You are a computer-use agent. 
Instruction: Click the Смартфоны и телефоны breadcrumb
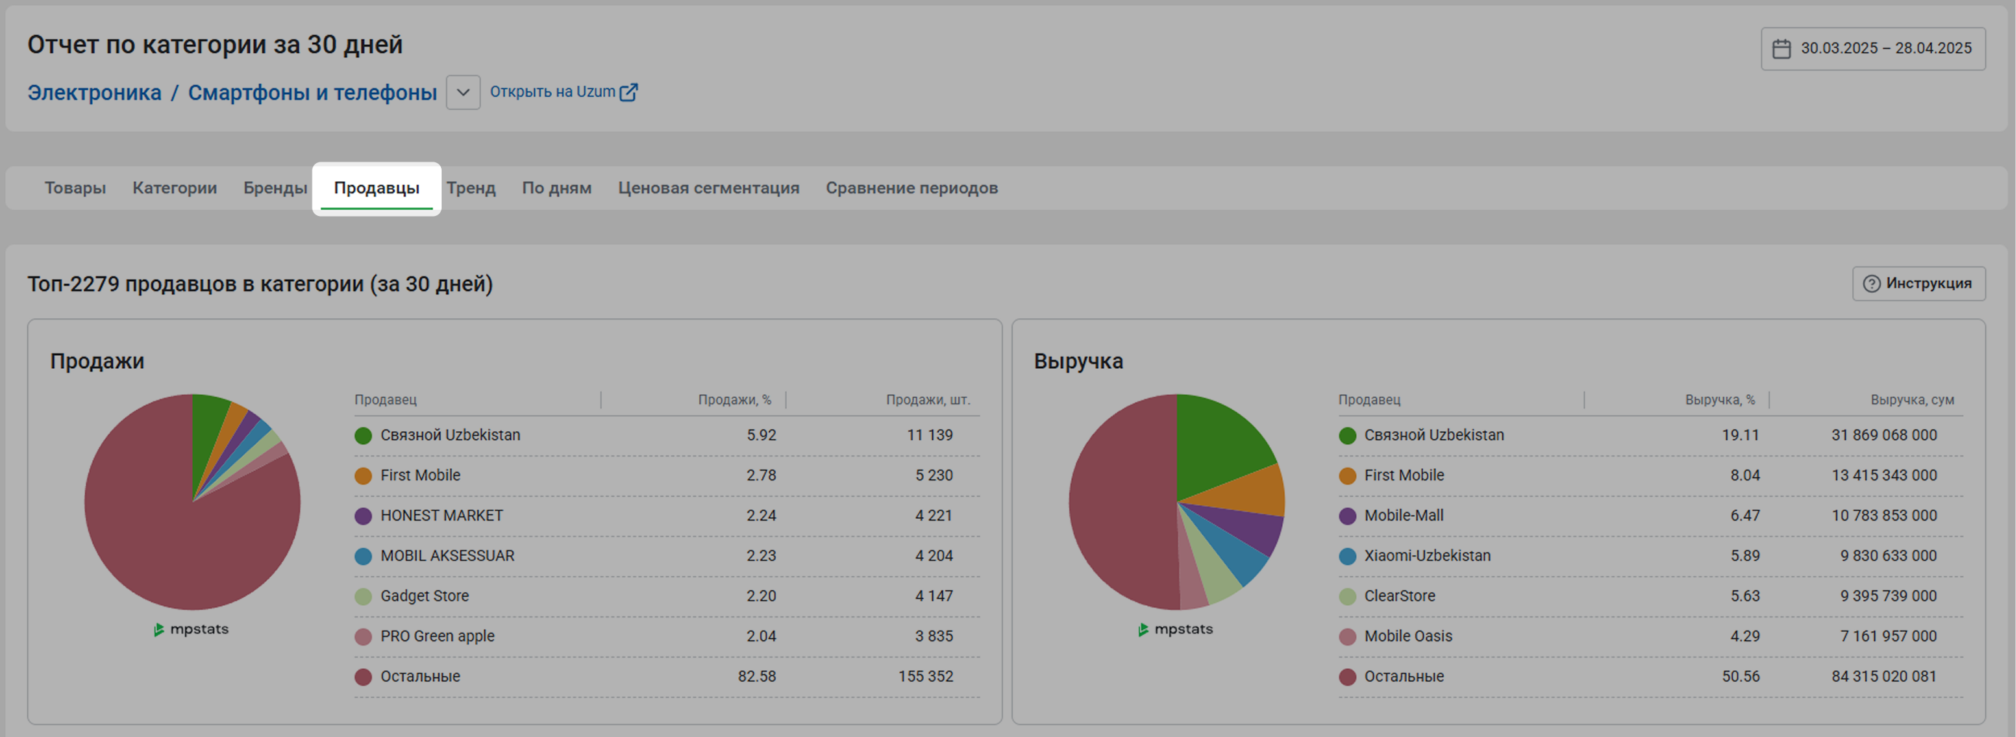pos(313,92)
